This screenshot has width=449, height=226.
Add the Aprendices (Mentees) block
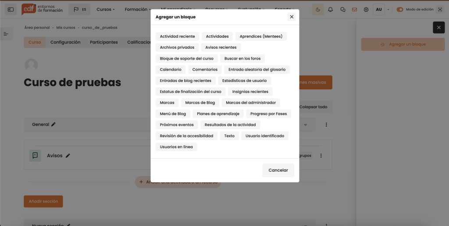pyautogui.click(x=261, y=36)
